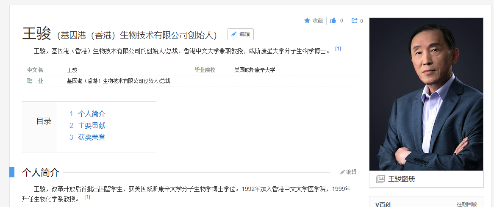Click the pencil 编辑 link in 个人简介 section
Image resolution: width=494 pixels, height=207 pixels.
point(348,172)
